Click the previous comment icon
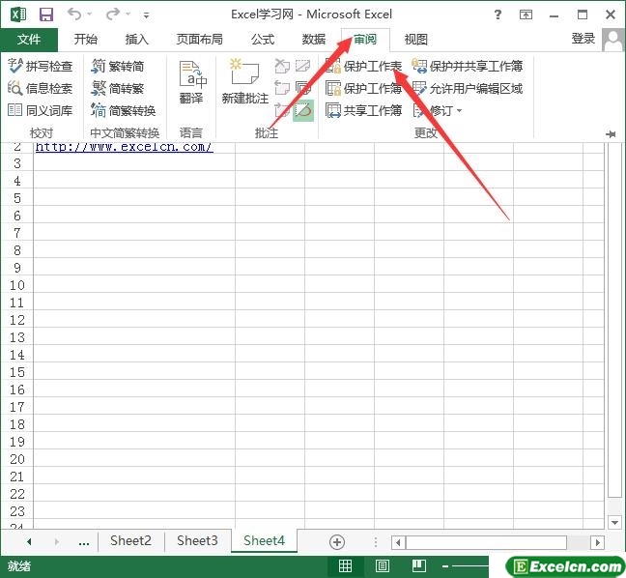This screenshot has height=578, width=626. point(282,88)
